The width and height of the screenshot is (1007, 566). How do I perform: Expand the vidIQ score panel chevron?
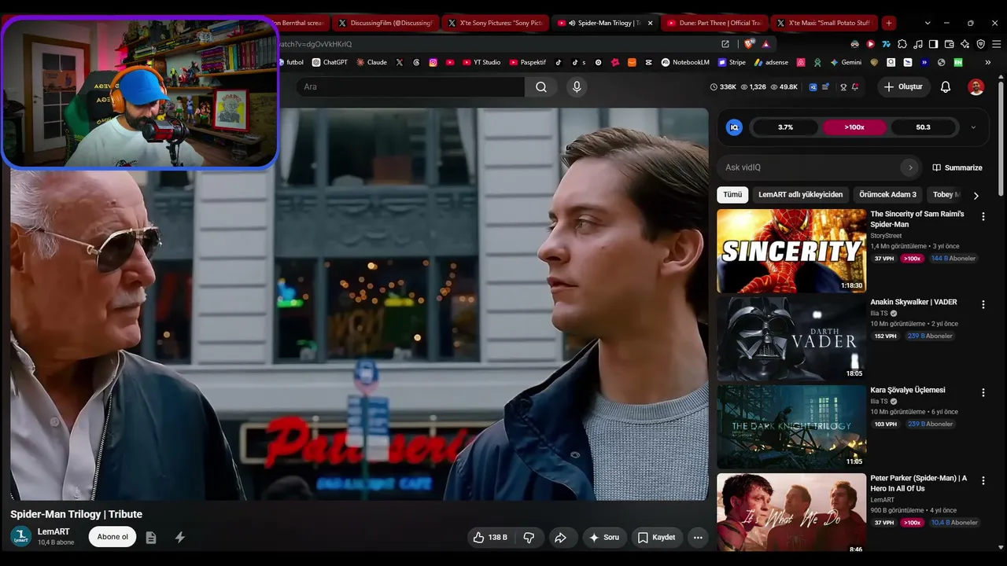(973, 127)
